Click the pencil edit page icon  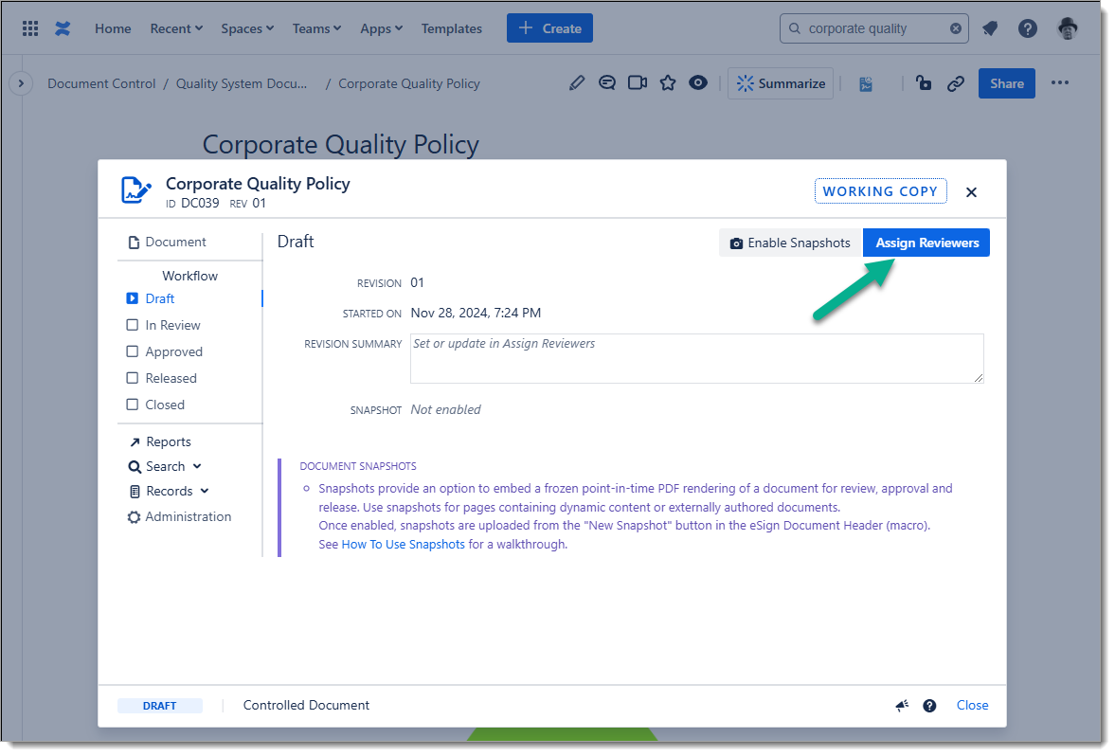pos(577,83)
